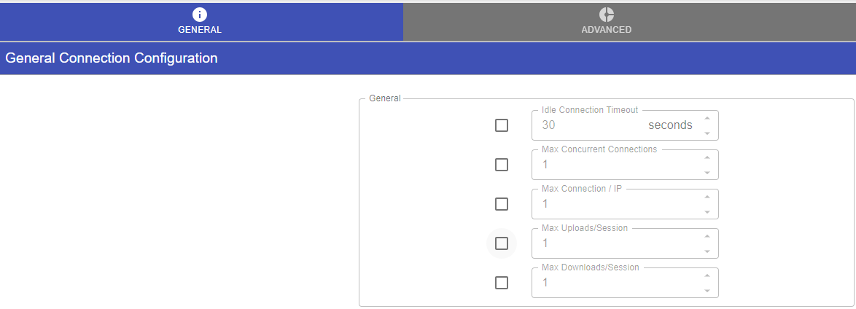Increment Max Concurrent Connections value
Viewport: 856px width, 309px height.
(706, 157)
